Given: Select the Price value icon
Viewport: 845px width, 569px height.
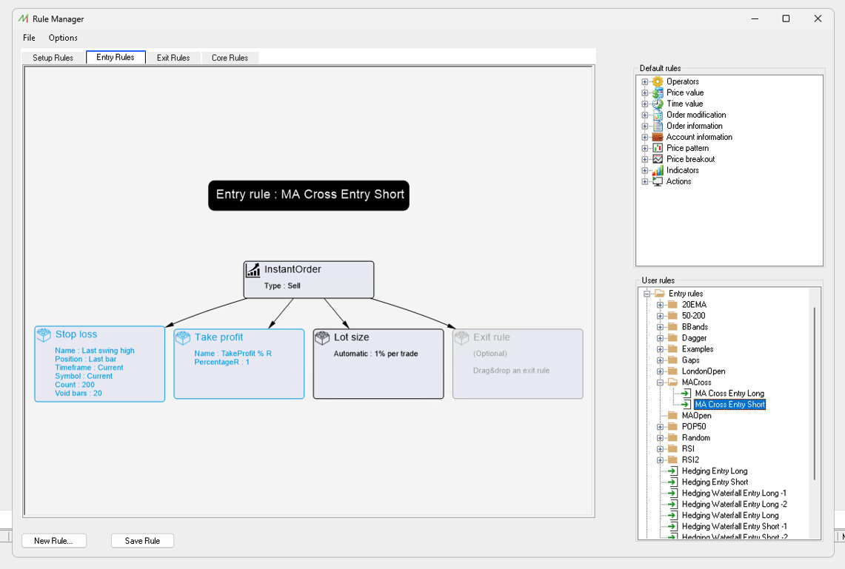Looking at the screenshot, I should click(x=658, y=92).
